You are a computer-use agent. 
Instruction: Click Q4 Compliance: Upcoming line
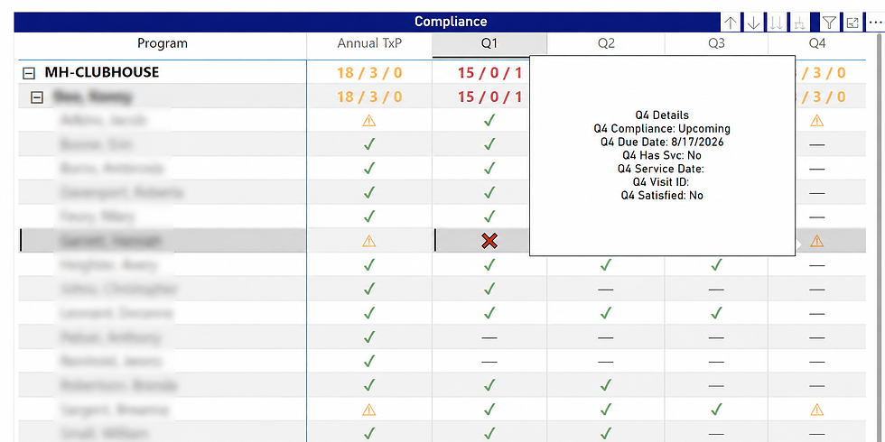[x=662, y=128]
